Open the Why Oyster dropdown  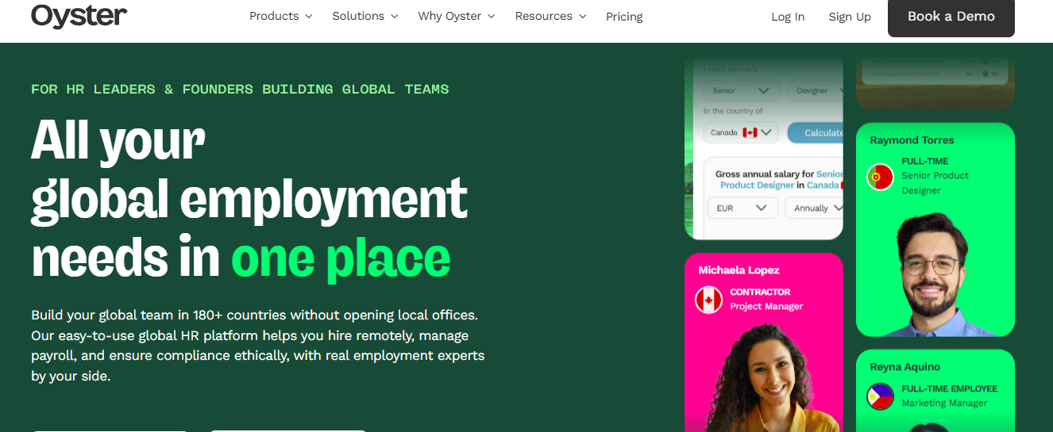click(x=456, y=17)
